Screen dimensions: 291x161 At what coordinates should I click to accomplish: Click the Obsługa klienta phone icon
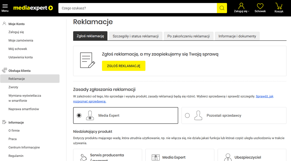point(4,70)
